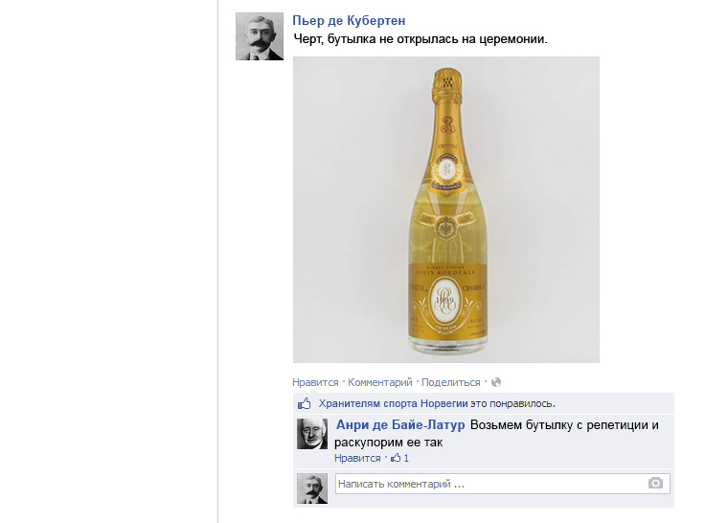The width and height of the screenshot is (728, 523).
Task: Click the post text about the bottle
Action: pos(421,39)
